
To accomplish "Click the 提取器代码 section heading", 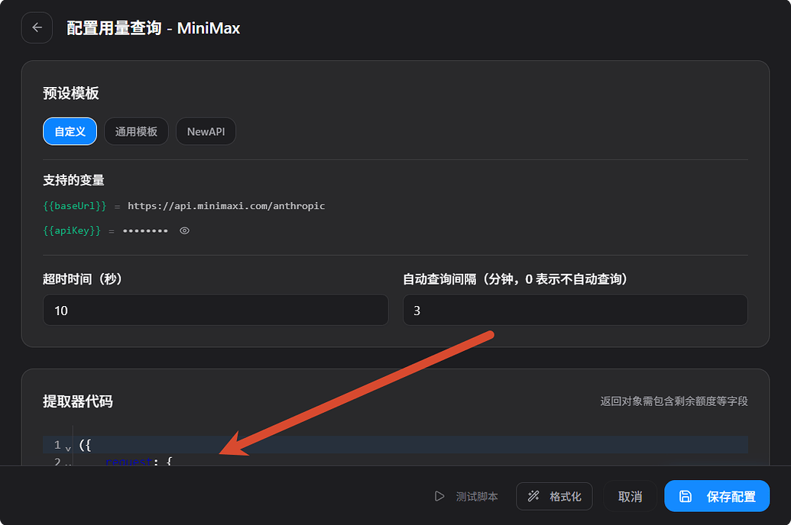I will point(78,401).
